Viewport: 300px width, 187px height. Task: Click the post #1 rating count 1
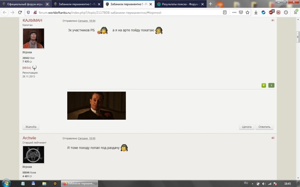tap(271, 85)
